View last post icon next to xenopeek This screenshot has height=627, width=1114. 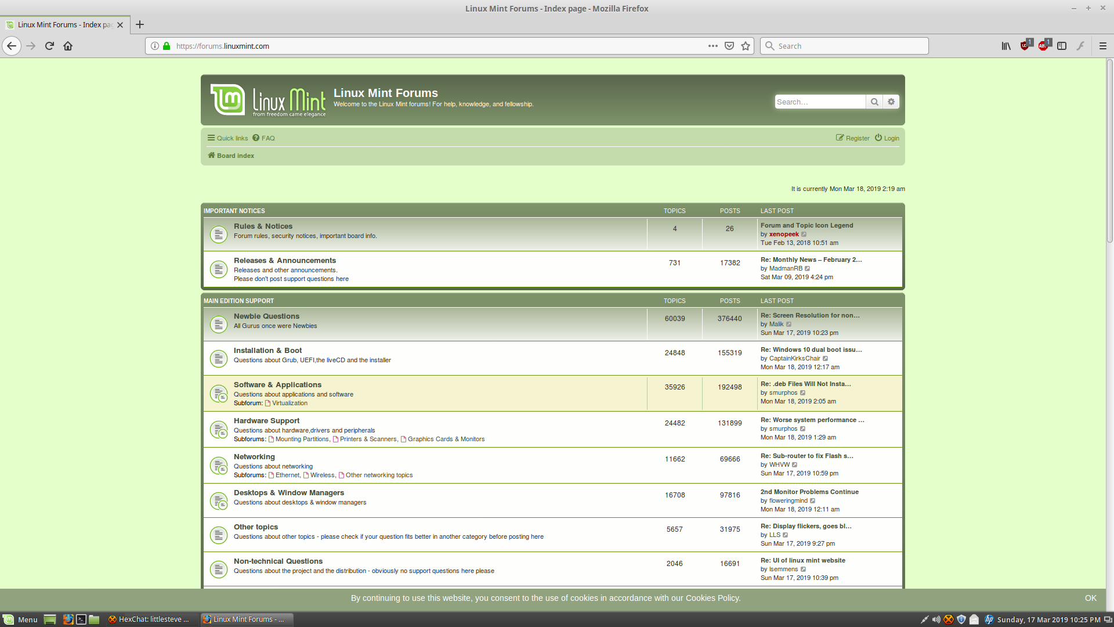tap(804, 235)
